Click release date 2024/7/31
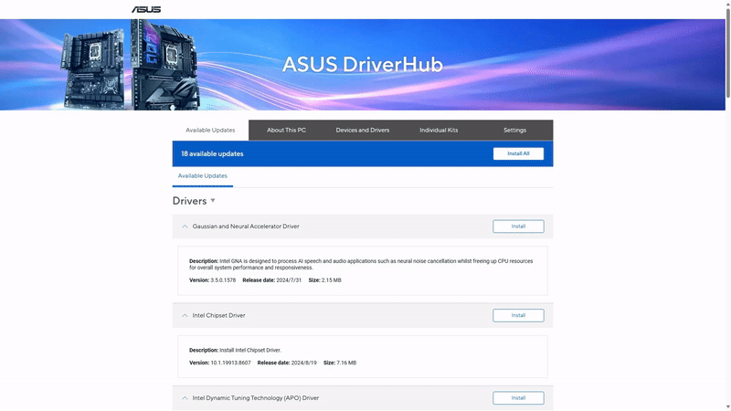The height and width of the screenshot is (411, 731). pyautogui.click(x=289, y=280)
